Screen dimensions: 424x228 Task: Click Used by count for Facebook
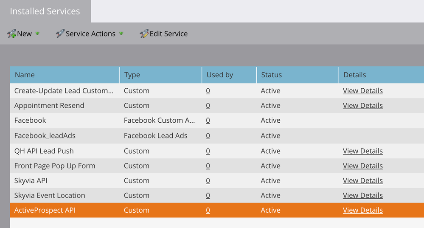[x=208, y=121]
